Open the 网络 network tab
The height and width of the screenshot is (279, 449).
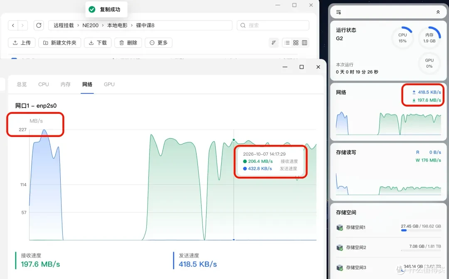[87, 84]
